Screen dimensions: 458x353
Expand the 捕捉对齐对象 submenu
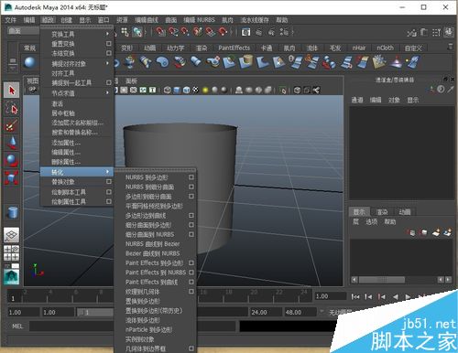click(107, 63)
